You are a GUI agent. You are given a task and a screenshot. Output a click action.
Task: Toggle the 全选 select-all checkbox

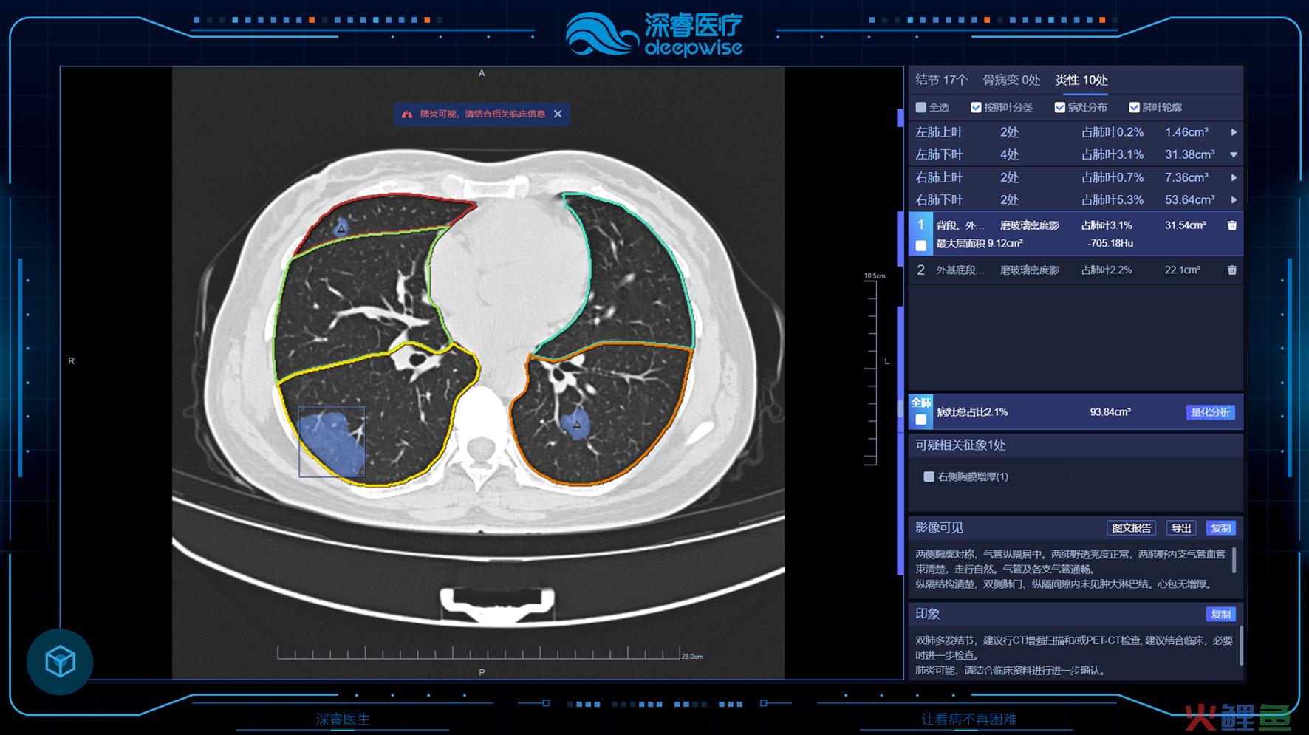click(920, 108)
